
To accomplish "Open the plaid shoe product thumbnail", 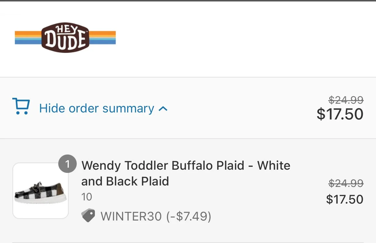I will pos(40,191).
